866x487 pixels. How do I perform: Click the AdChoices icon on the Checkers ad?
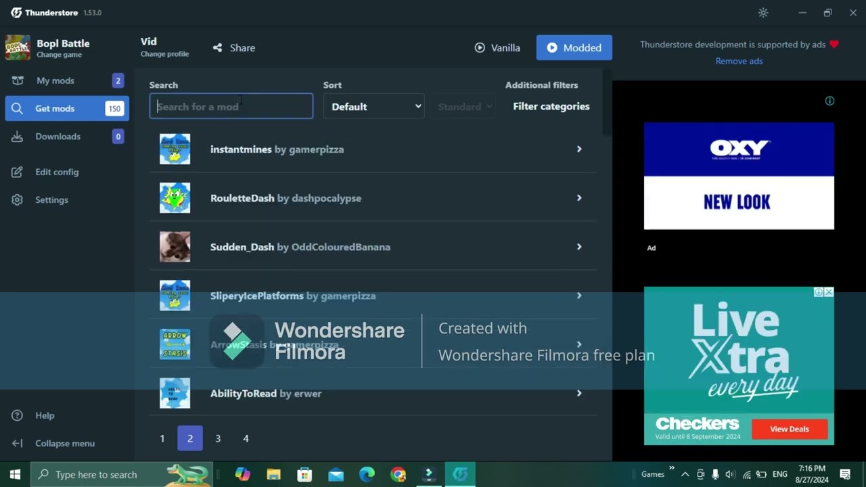coord(819,292)
